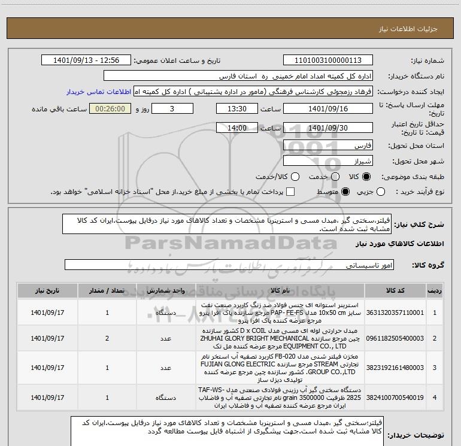
Task: Click the شماره نیاز field 1101003100000113
Action: tap(328, 60)
